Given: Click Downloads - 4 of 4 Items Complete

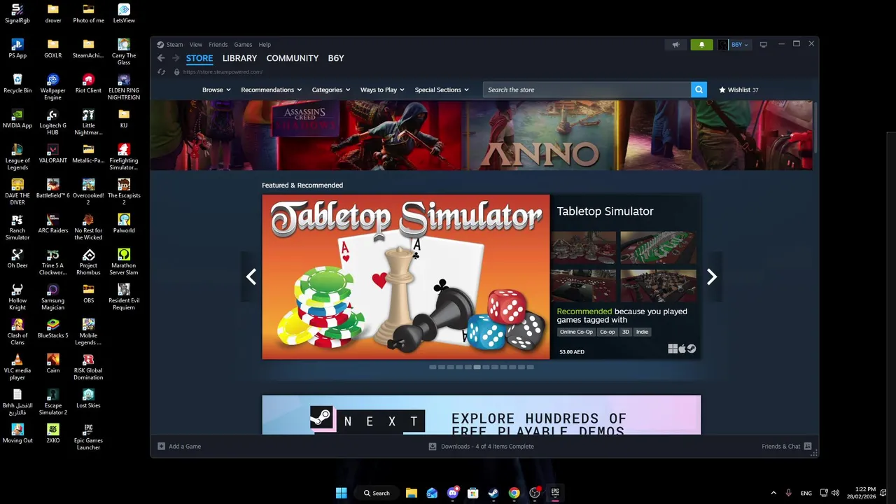Looking at the screenshot, I should pos(487,446).
